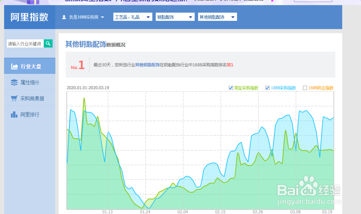The height and width of the screenshot is (214, 361).
Task: Uncheck the 淘宝采购指数 checkbox
Action: coord(231,87)
